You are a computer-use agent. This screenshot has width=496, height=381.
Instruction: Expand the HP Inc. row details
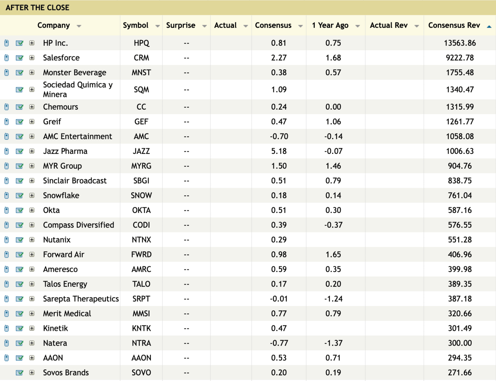(x=32, y=43)
